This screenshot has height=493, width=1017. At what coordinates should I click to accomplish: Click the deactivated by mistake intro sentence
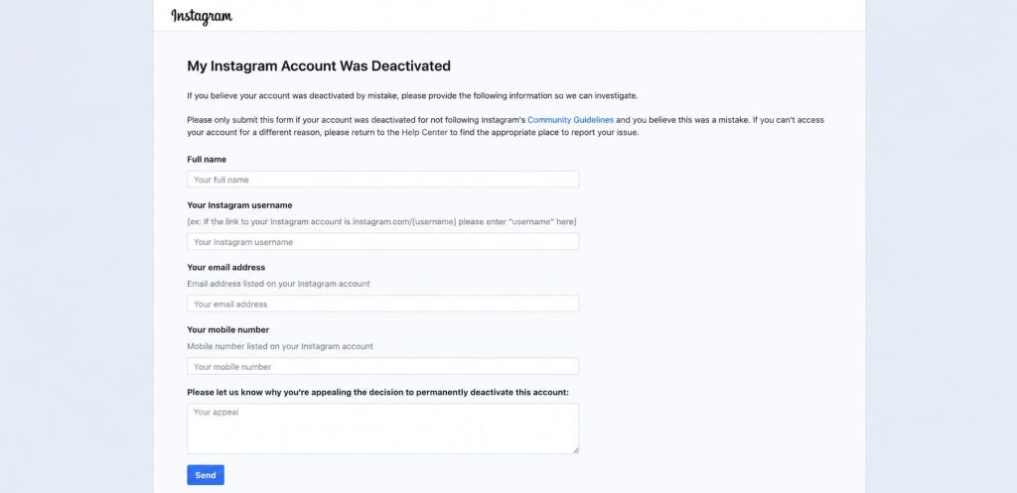click(412, 96)
